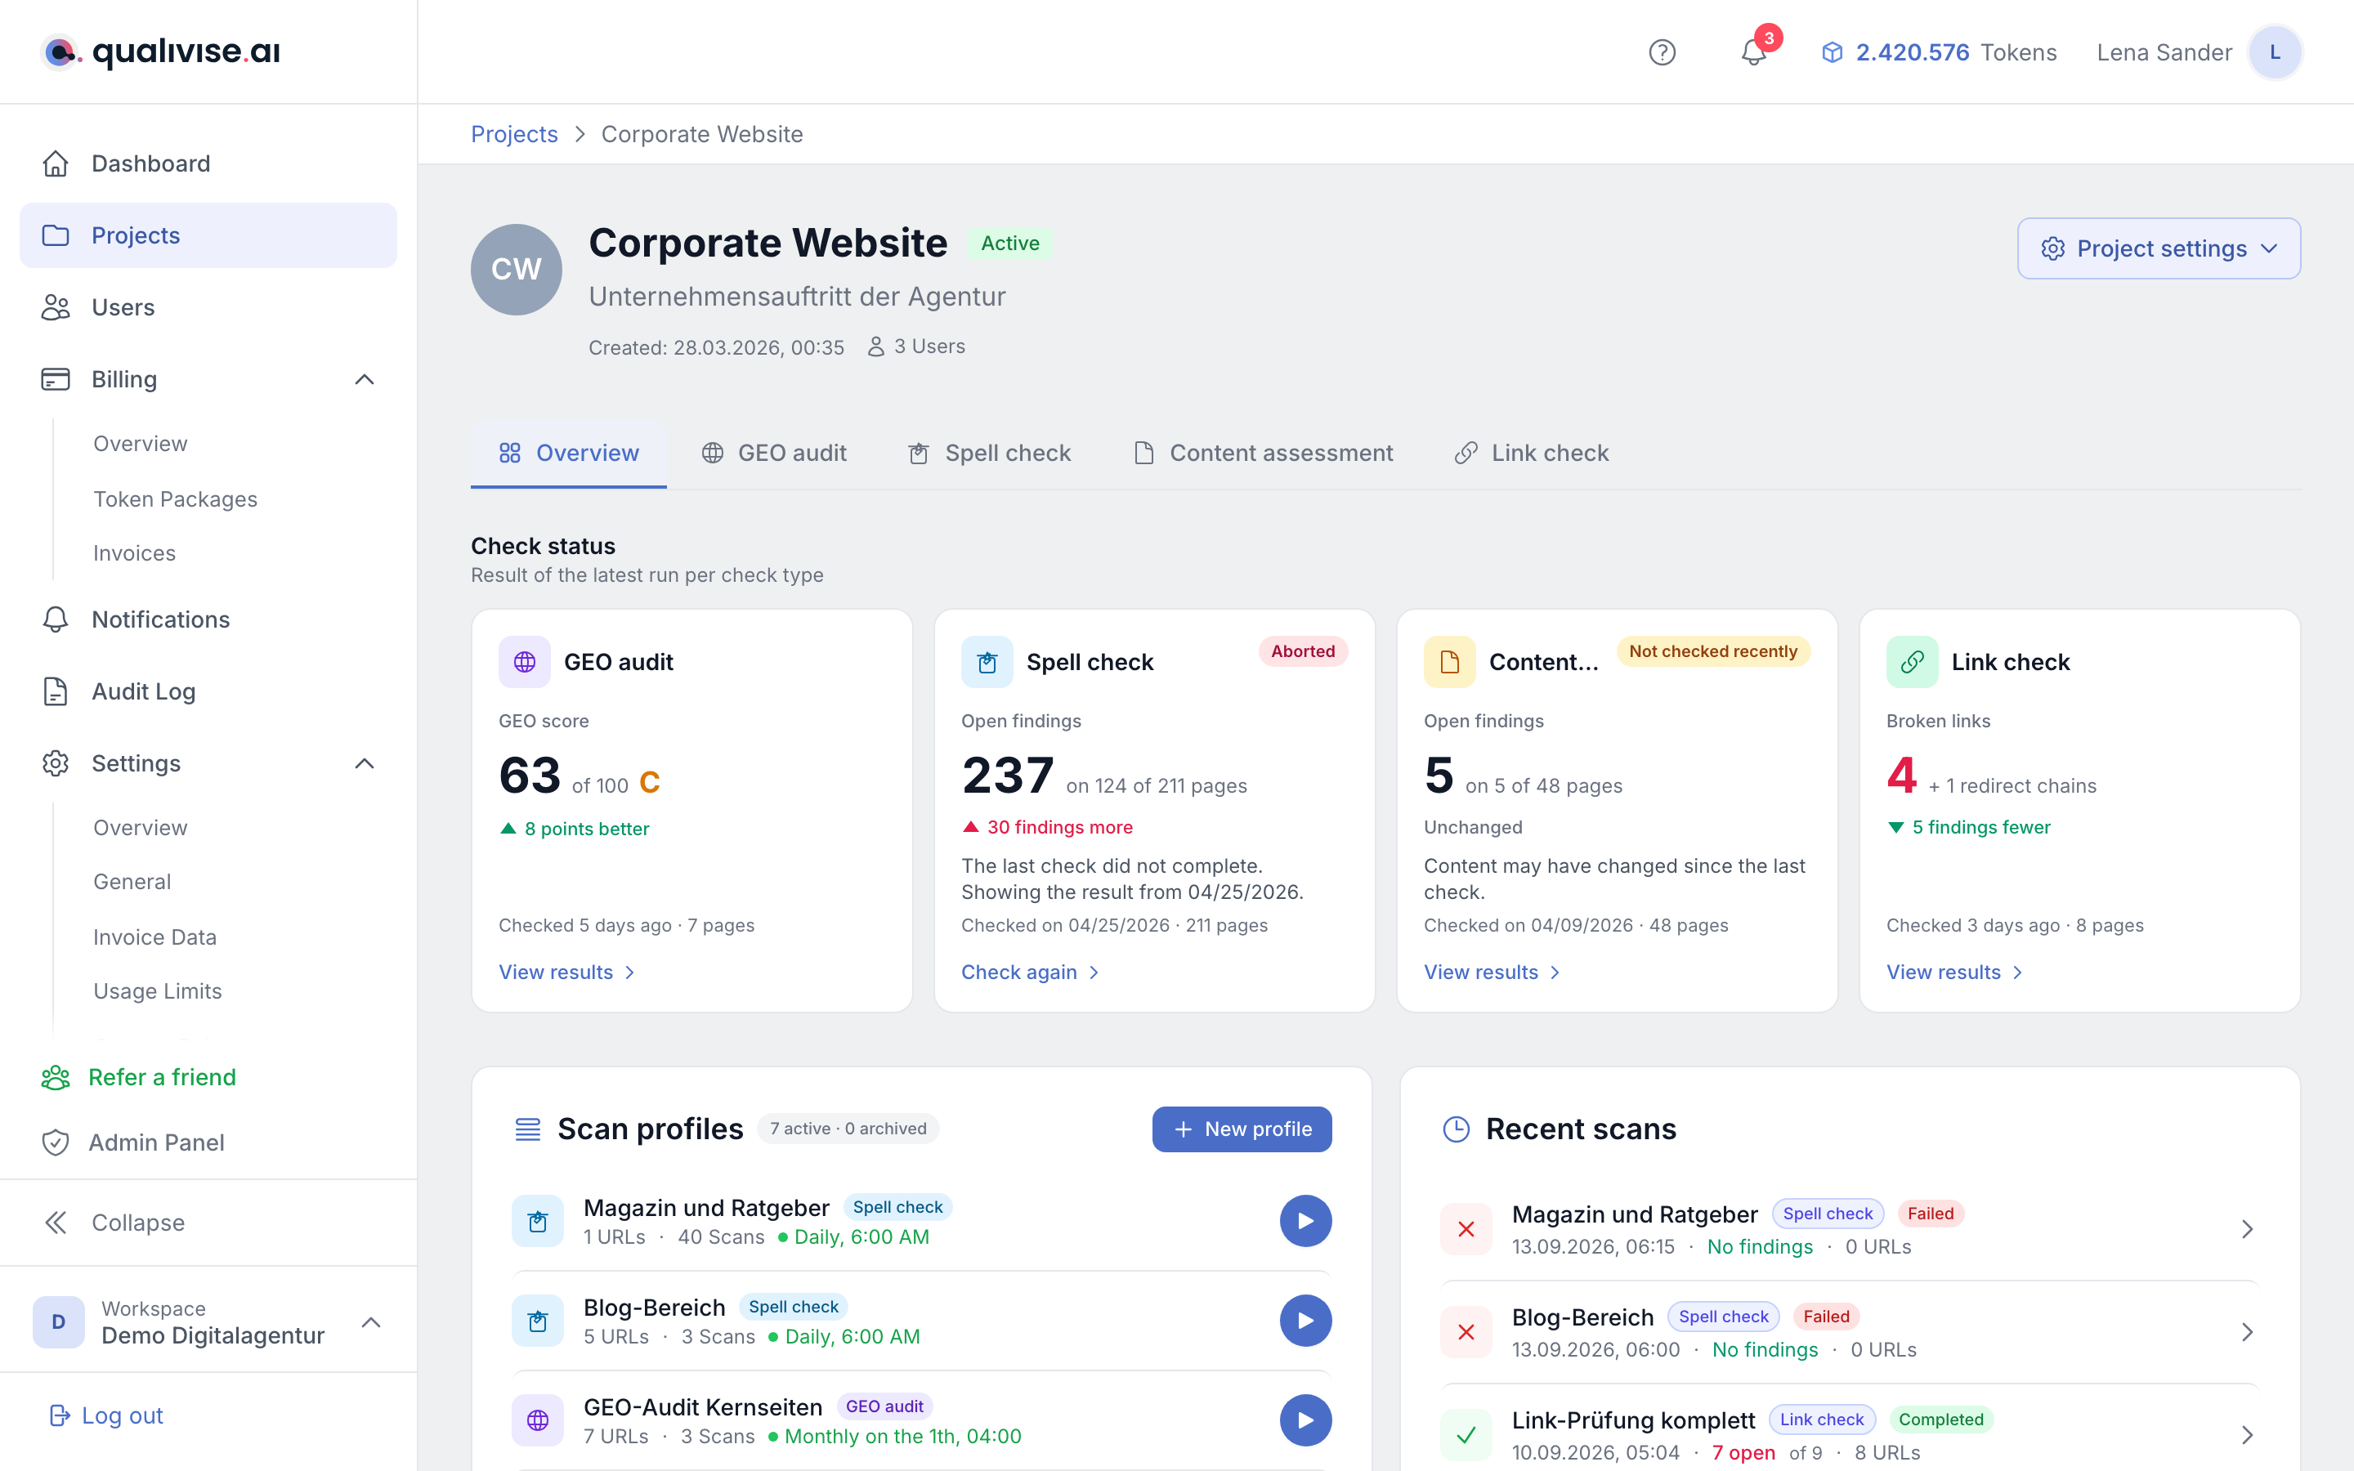The image size is (2354, 1471).
Task: Collapse the Billing sidebar section
Action: [365, 379]
